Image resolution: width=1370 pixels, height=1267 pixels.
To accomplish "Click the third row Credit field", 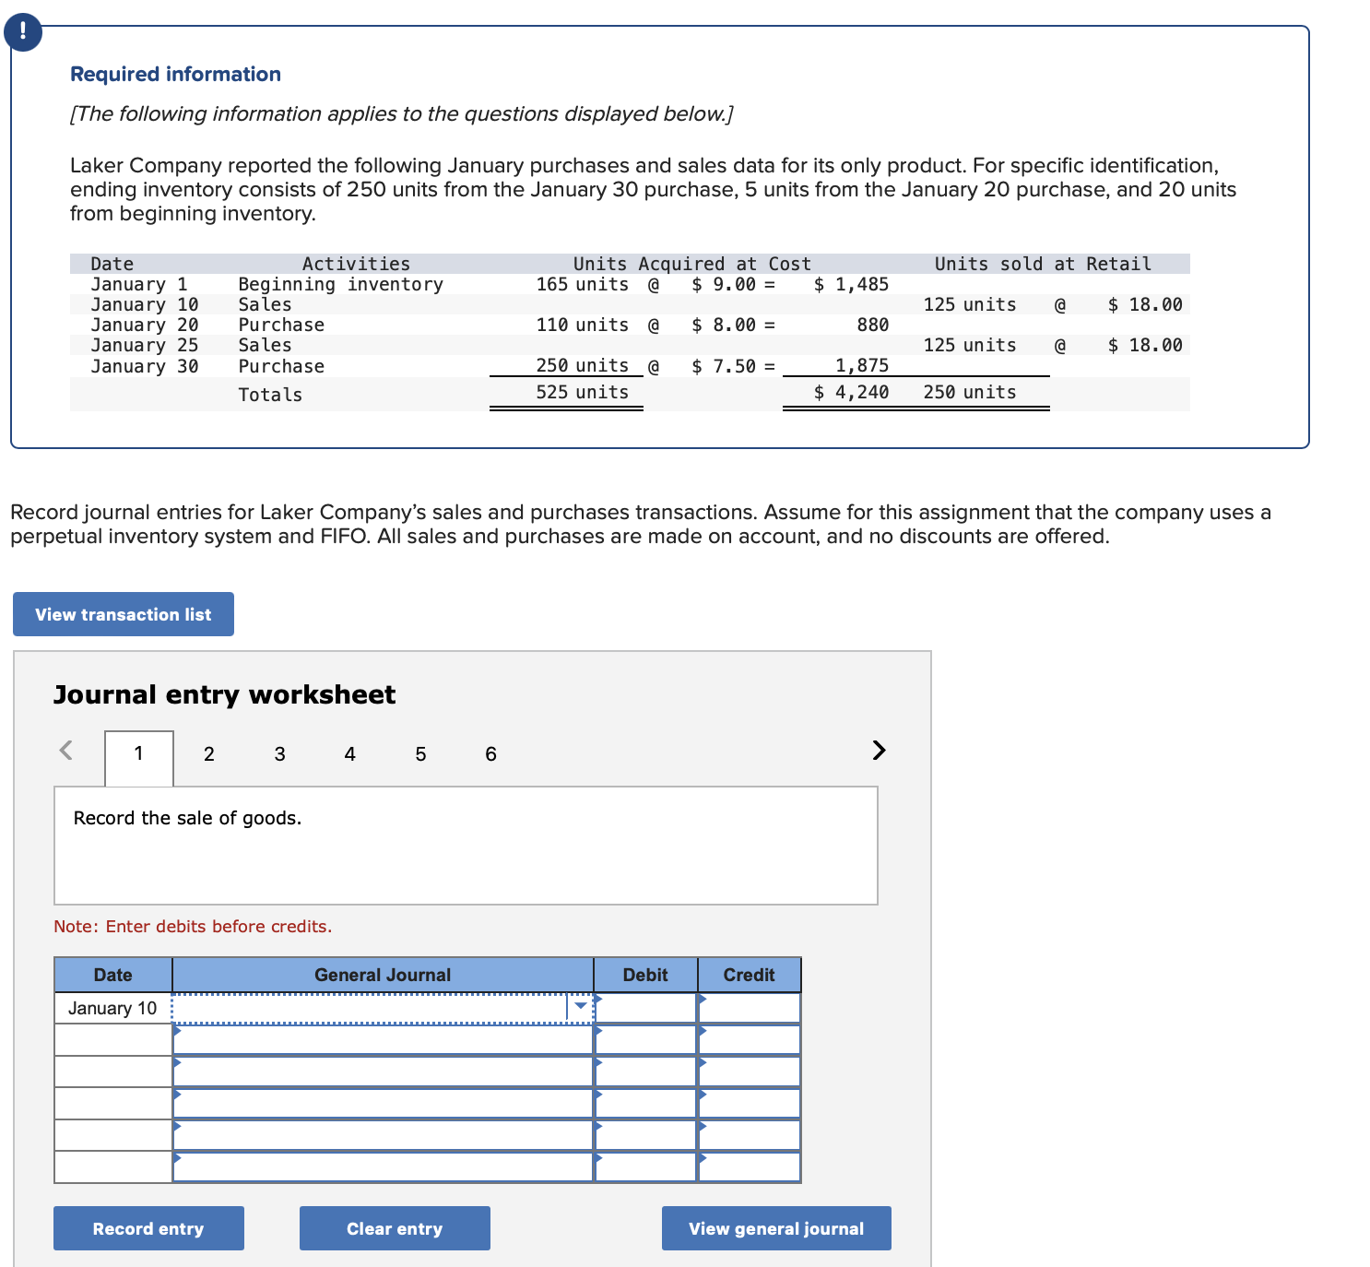I will coord(750,1072).
